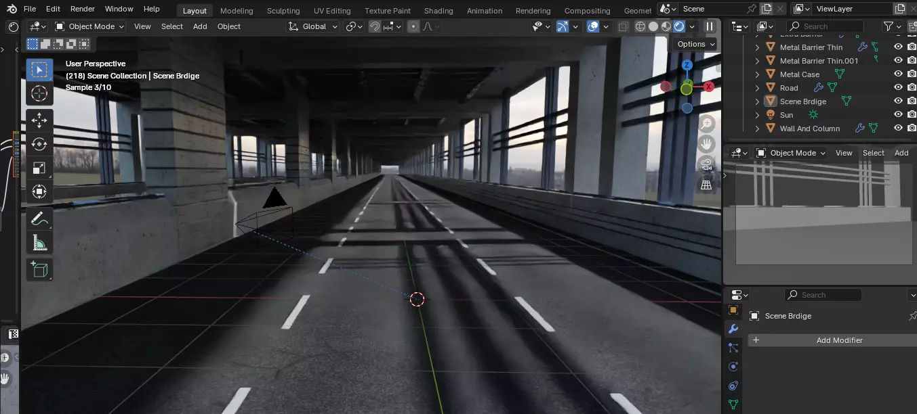Hide Metal Barrier Thin with eye icon
The height and width of the screenshot is (414, 917).
898,47
